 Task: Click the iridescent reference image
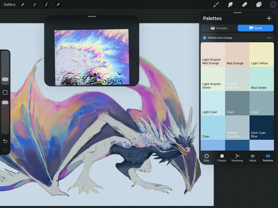(x=92, y=57)
